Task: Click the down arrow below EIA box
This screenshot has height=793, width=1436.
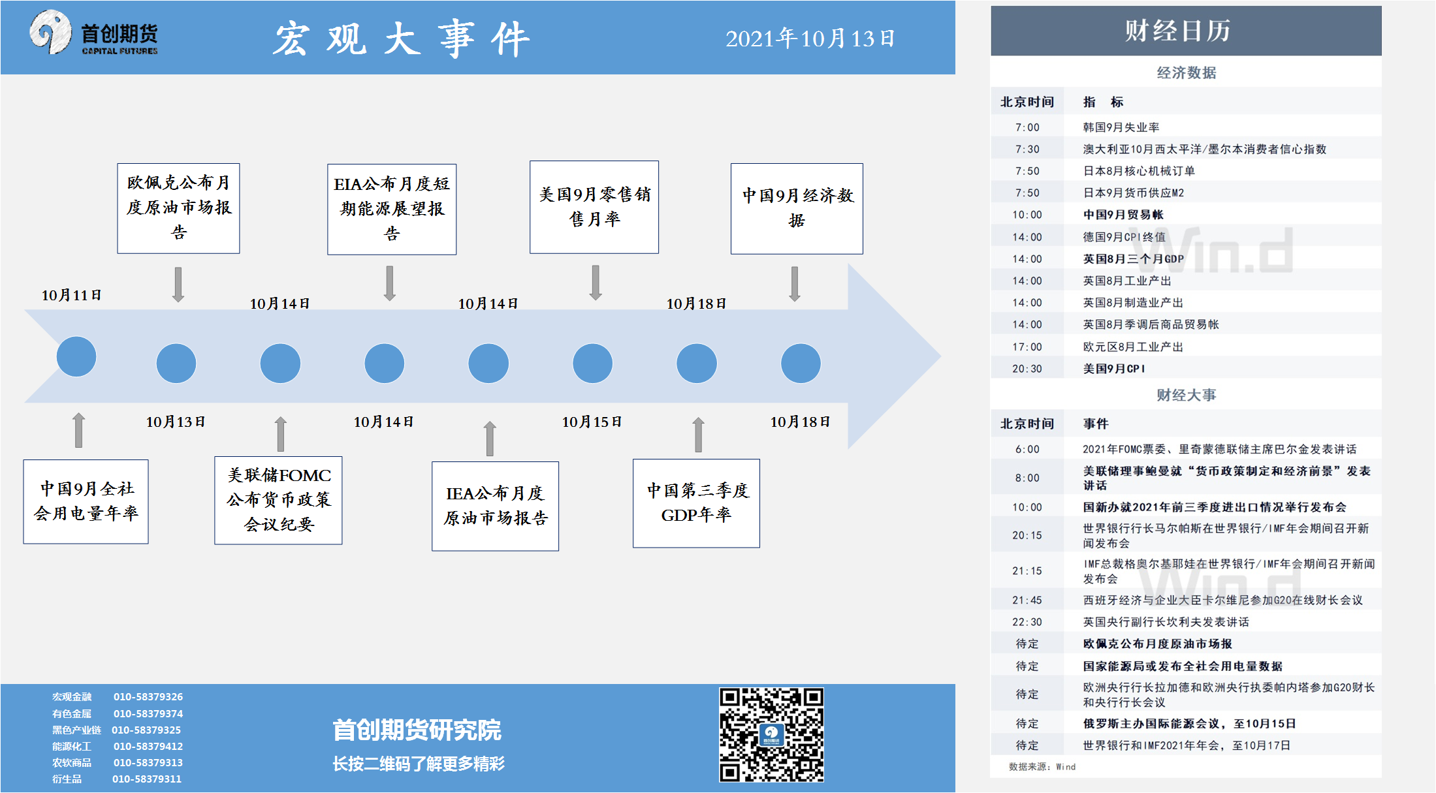Action: point(390,283)
